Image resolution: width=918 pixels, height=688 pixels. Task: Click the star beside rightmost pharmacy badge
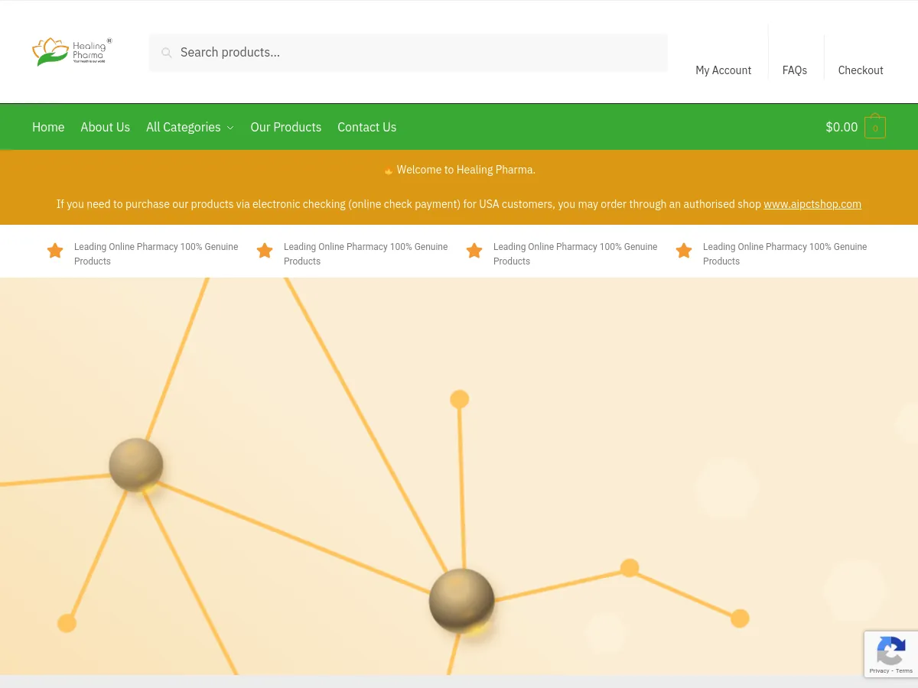683,251
